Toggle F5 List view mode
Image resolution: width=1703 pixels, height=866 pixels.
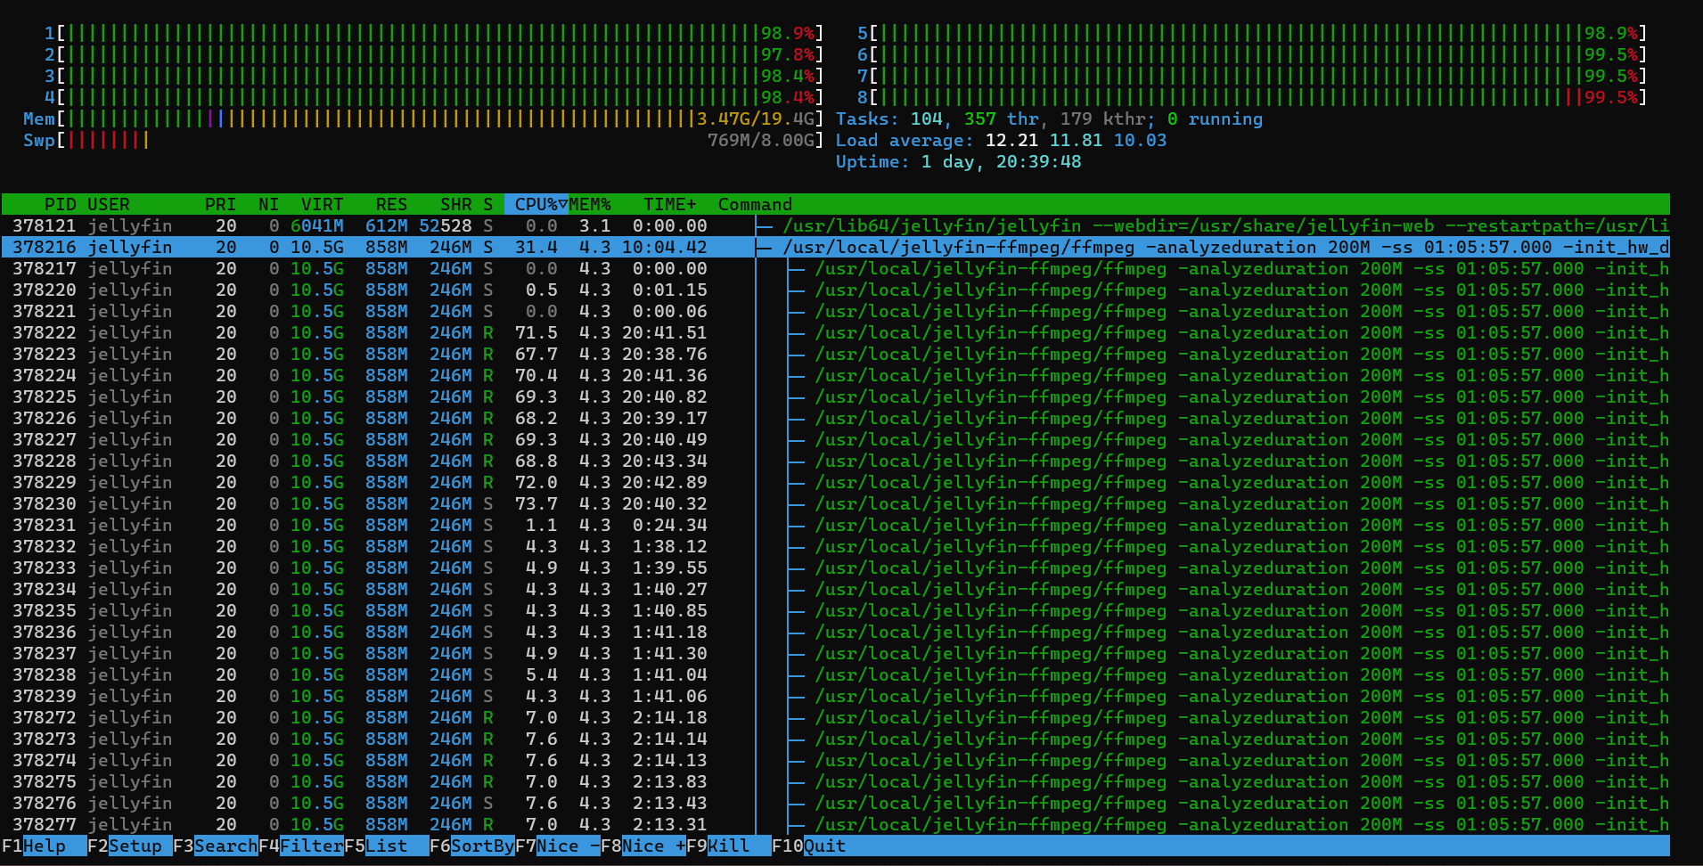pos(386,846)
